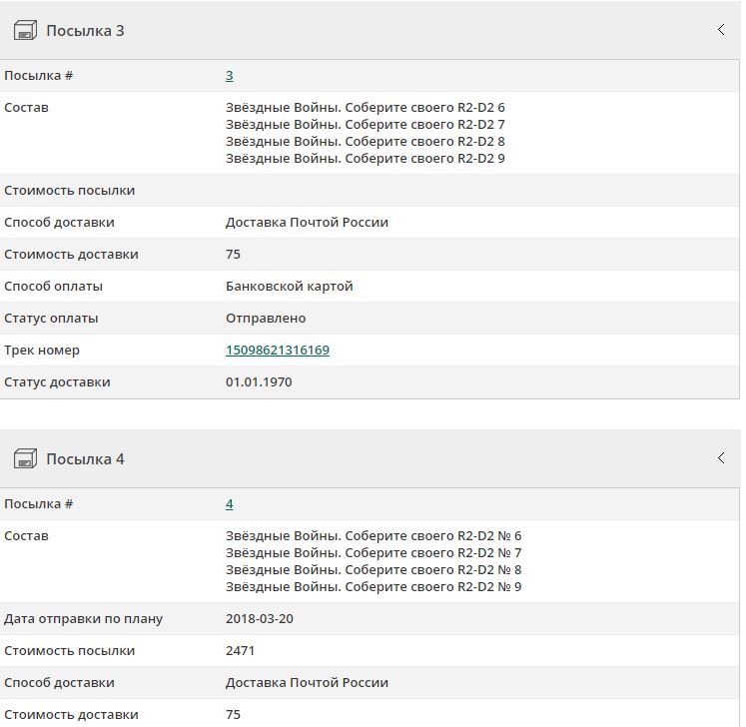Open the package number 3 link
This screenshot has height=727, width=746.
point(230,76)
